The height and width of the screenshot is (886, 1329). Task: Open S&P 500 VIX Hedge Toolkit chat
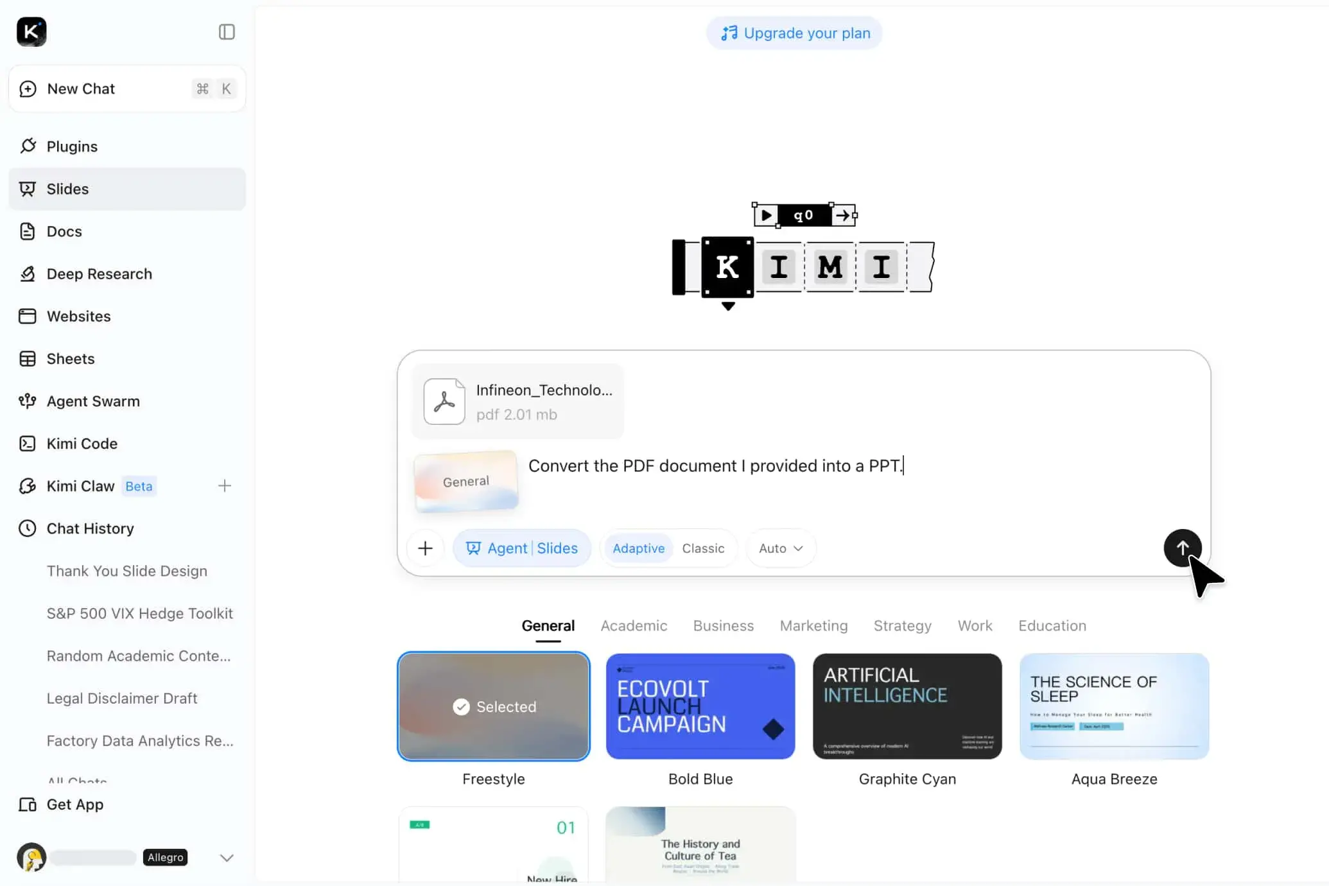(140, 613)
